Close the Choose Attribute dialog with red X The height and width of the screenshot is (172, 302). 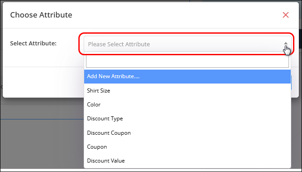click(285, 15)
